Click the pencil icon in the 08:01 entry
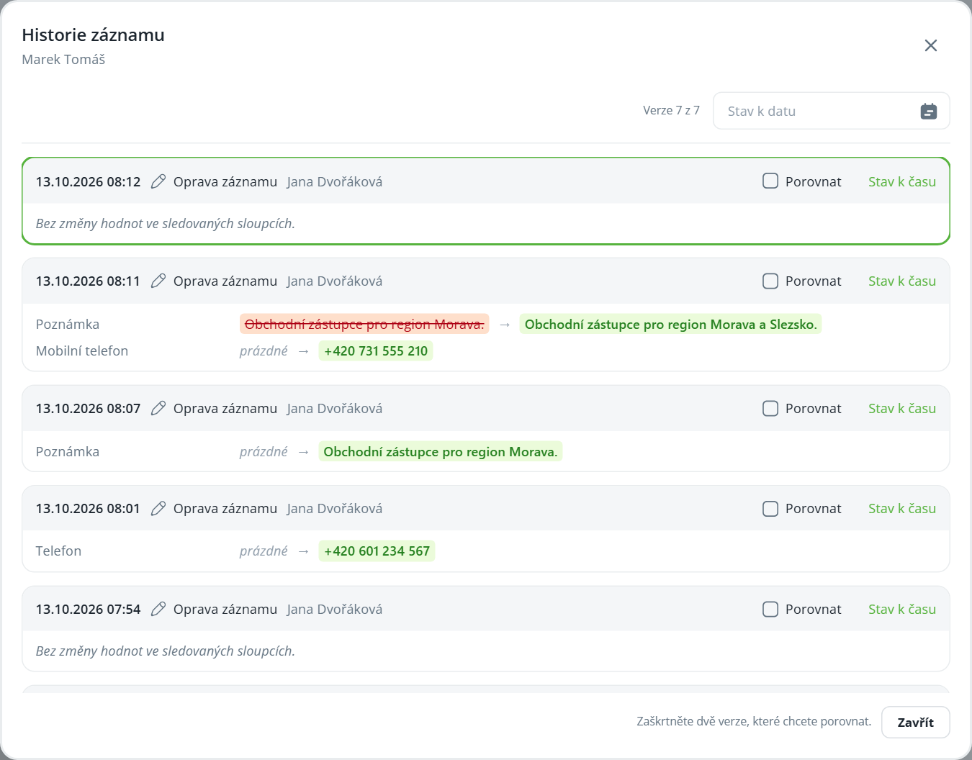The width and height of the screenshot is (972, 760). click(x=158, y=508)
